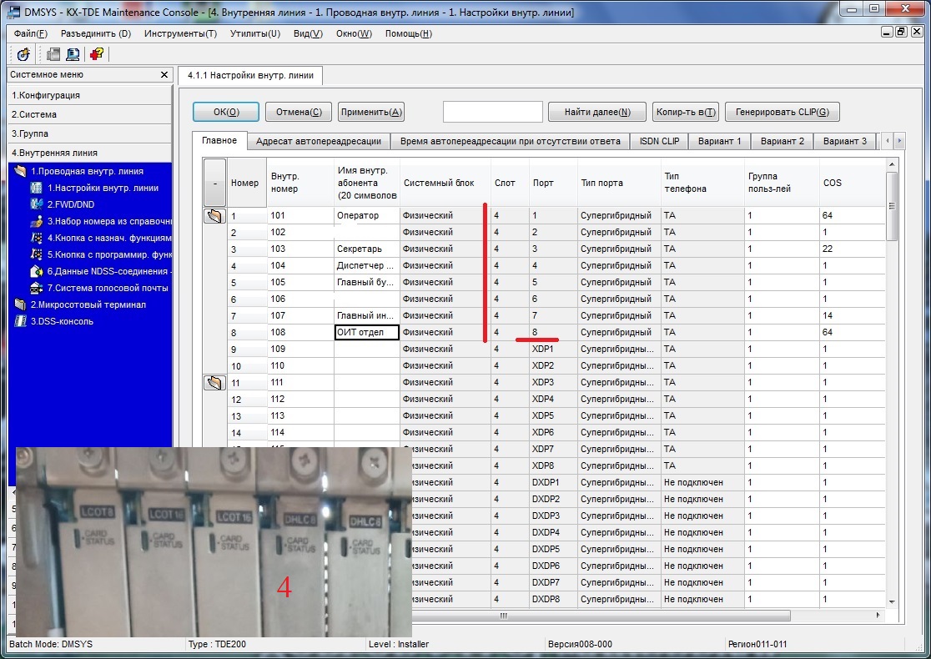Viewport: 931px width, 659px height.
Task: Click icon for 3.Набор номера из справочника
Action: [x=36, y=221]
